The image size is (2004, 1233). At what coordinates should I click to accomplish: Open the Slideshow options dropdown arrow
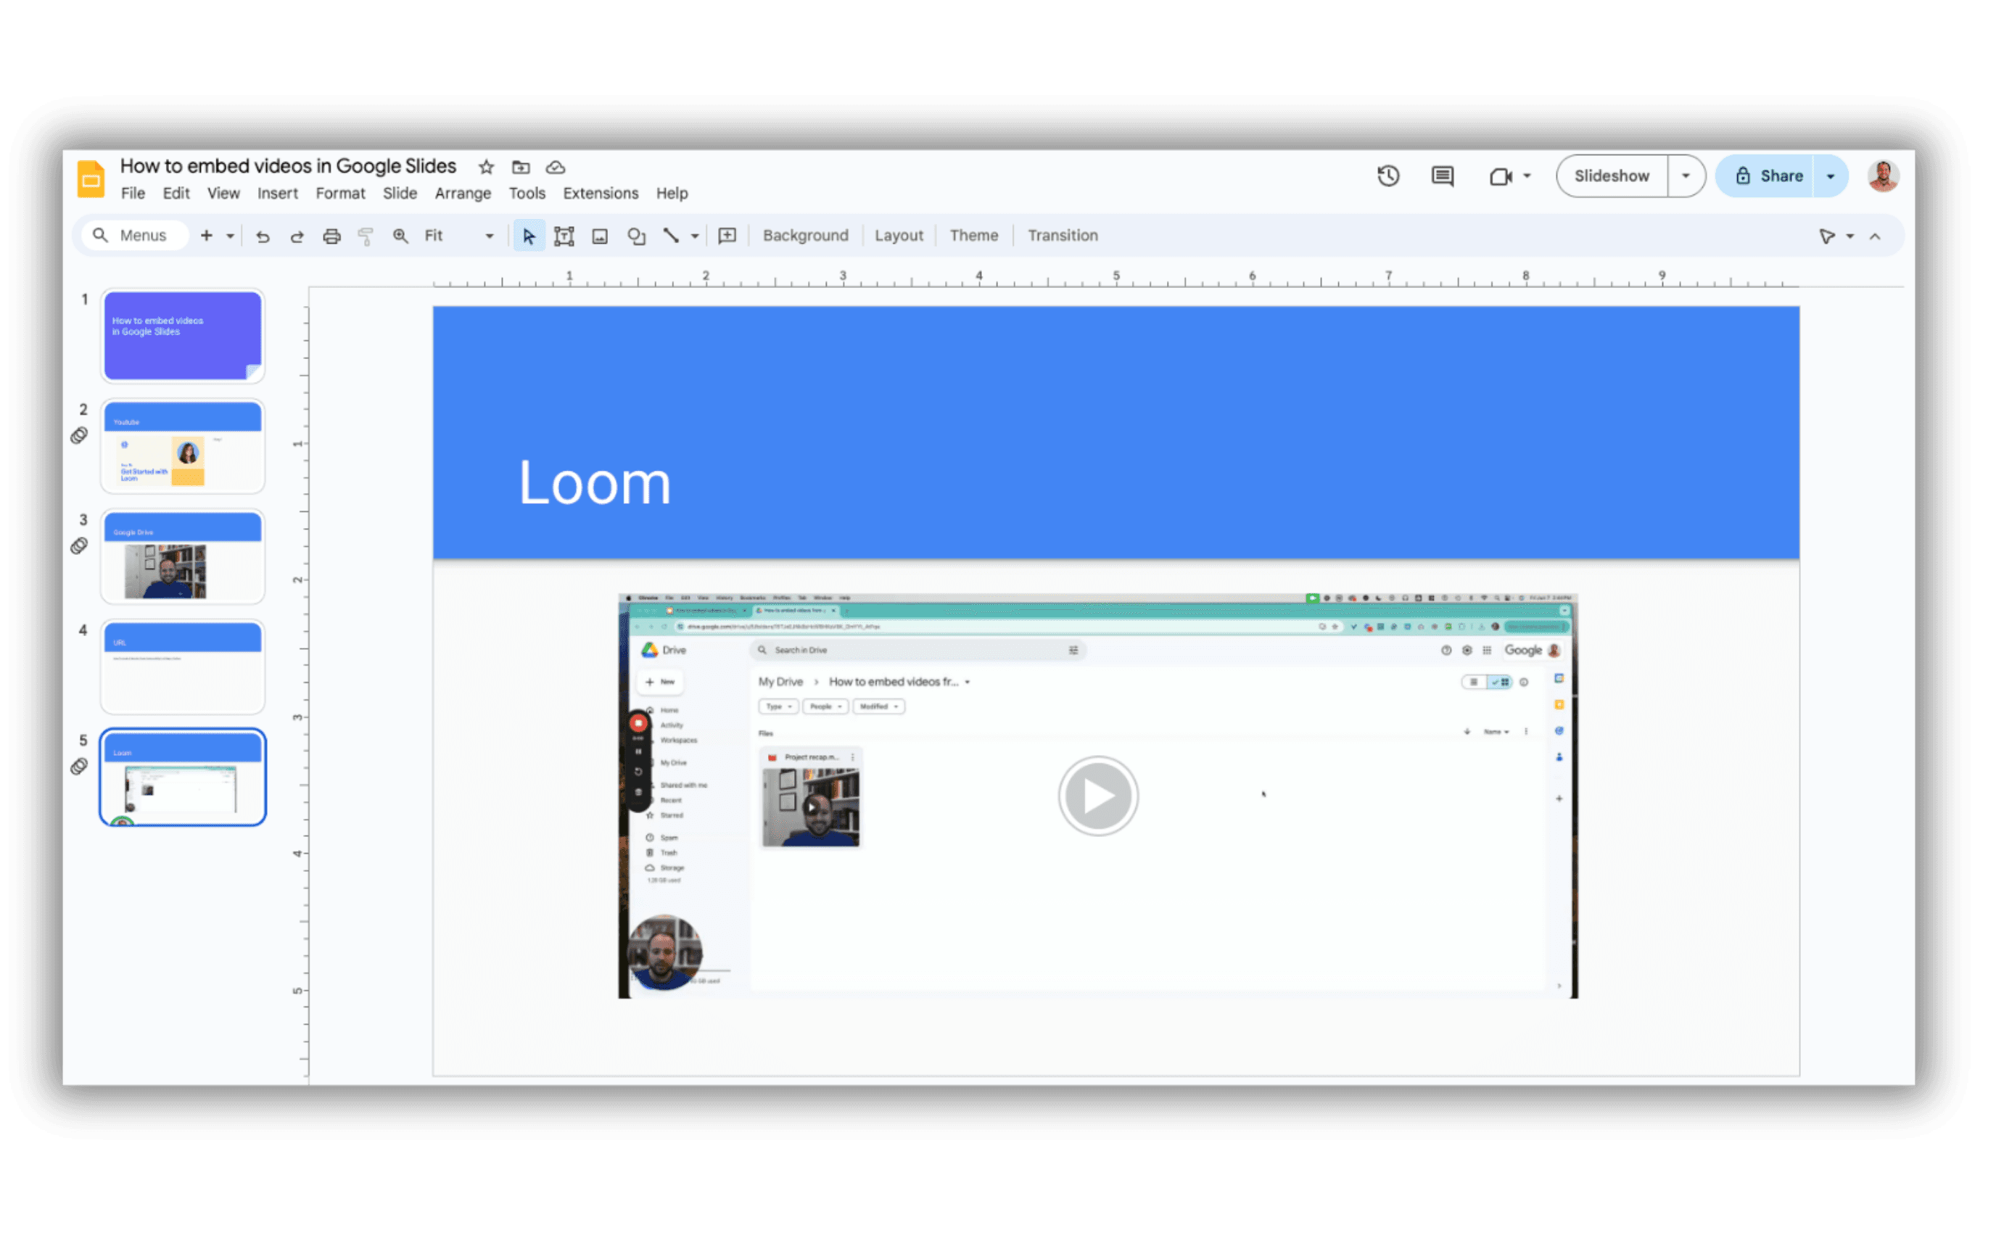[x=1686, y=176]
